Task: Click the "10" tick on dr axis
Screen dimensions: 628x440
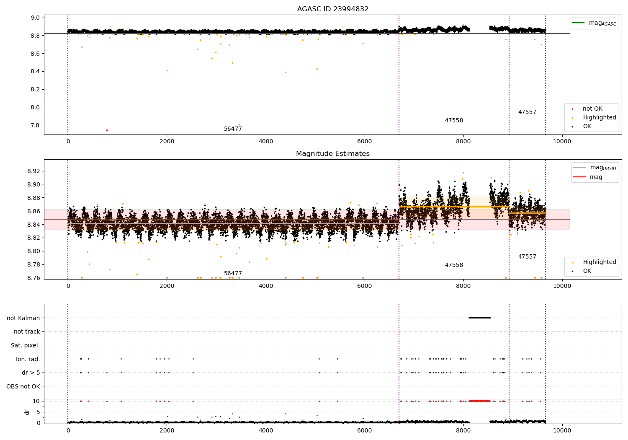Action: pos(36,401)
